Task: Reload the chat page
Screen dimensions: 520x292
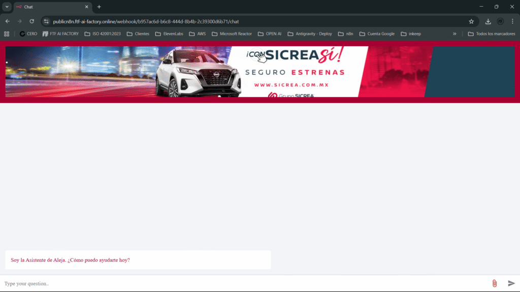Action: [x=31, y=21]
